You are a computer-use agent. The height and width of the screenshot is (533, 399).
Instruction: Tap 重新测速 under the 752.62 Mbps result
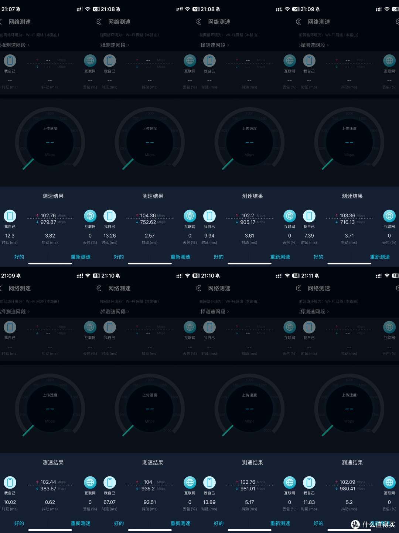[x=180, y=257]
